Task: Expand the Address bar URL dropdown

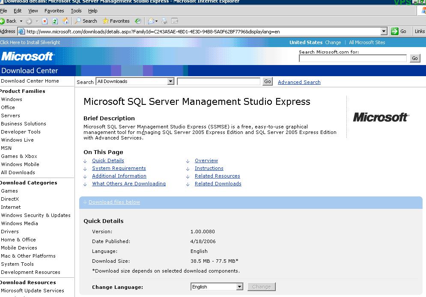Action: (384, 32)
